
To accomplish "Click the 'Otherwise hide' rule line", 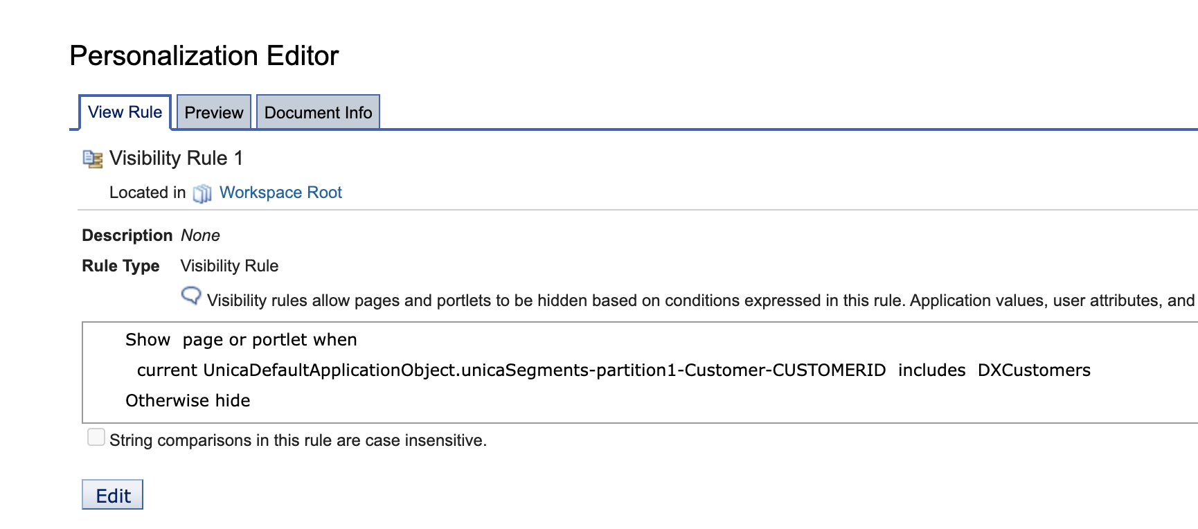I will 188,401.
